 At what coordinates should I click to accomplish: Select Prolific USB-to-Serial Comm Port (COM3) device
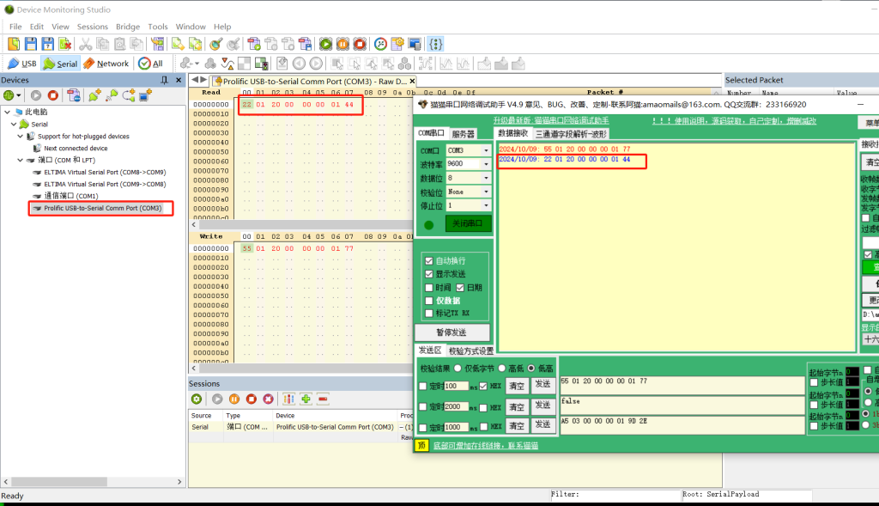103,208
